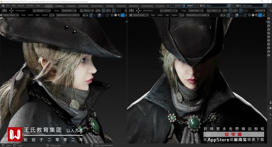Toggle gizmos display in left viewport

click(x=91, y=15)
